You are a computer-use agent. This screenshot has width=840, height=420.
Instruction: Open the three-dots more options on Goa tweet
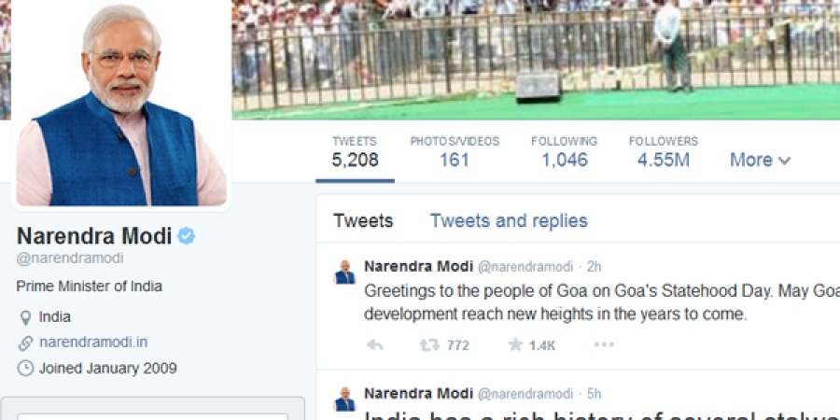[604, 345]
